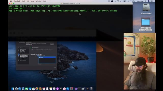Toggle the Content Caching service checkbox
This screenshot has width=163, height=91.
coord(19,60)
